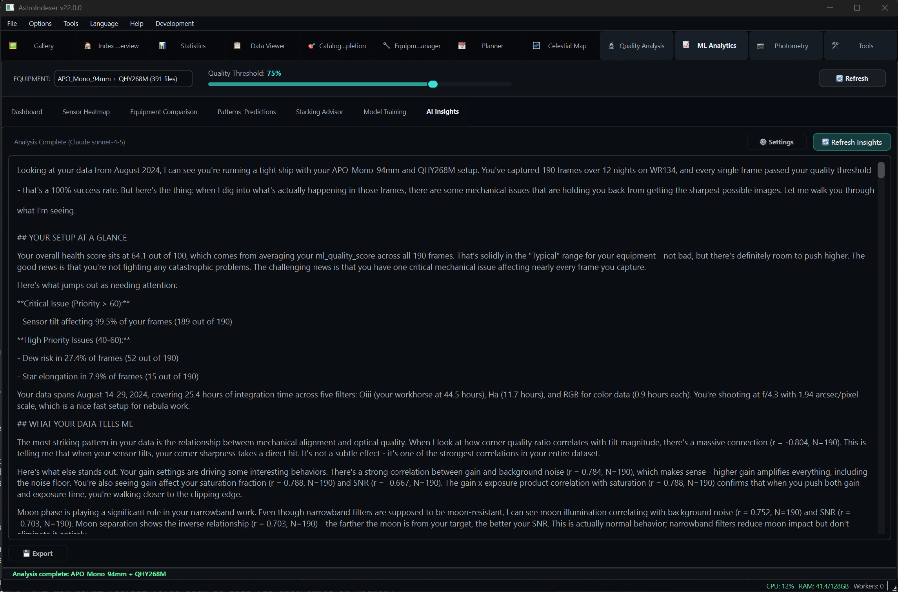Open the Development menu

175,24
